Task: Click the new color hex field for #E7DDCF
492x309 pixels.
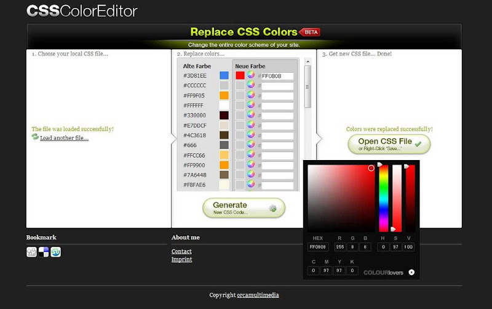Action: click(277, 126)
